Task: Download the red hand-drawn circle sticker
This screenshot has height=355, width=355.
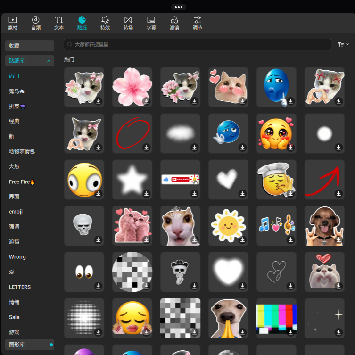Action: pos(147,148)
